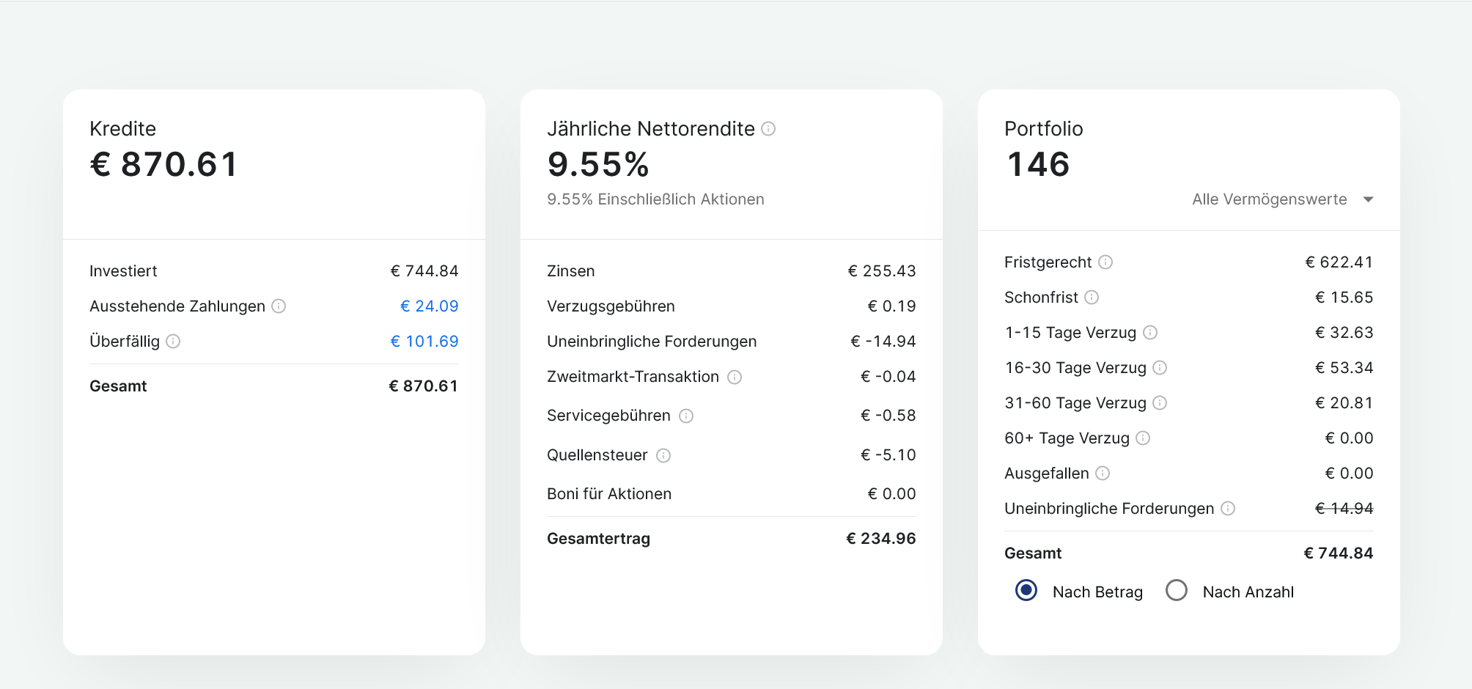Click the Portfolio count 146
1472x689 pixels.
click(1039, 164)
